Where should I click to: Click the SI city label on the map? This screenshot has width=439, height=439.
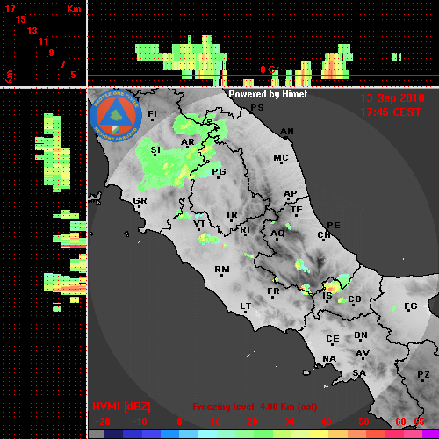click(x=155, y=150)
